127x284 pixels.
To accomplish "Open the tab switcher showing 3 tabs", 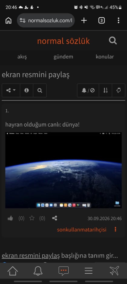I will click(x=102, y=20).
